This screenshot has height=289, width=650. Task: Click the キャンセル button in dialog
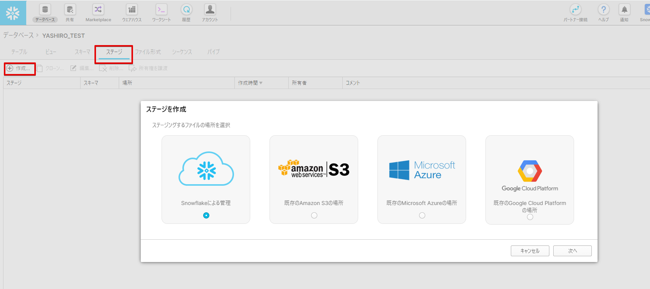coord(530,251)
